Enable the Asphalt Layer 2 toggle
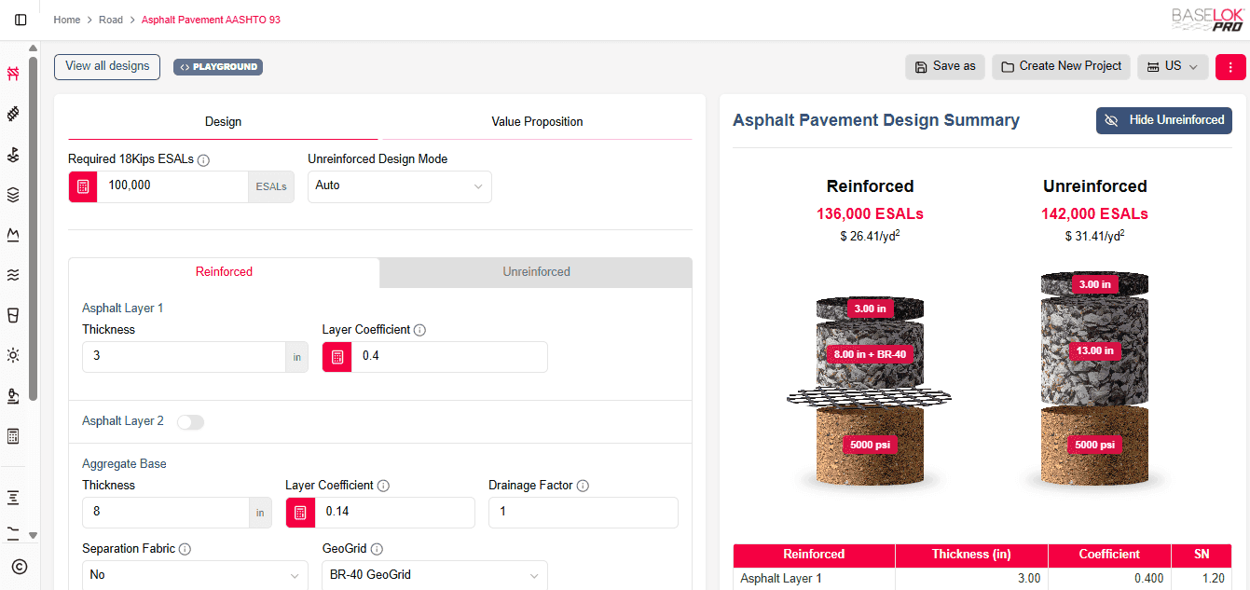Screen dimensions: 1250x590 point(190,422)
